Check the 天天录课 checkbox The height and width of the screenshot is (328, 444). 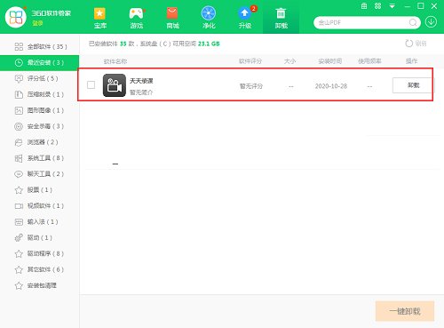91,85
